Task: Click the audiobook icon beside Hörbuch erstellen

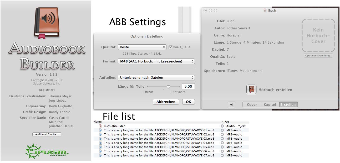Action: (x=251, y=90)
